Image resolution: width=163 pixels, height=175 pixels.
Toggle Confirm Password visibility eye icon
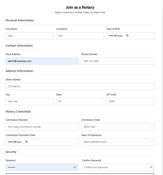point(151,167)
